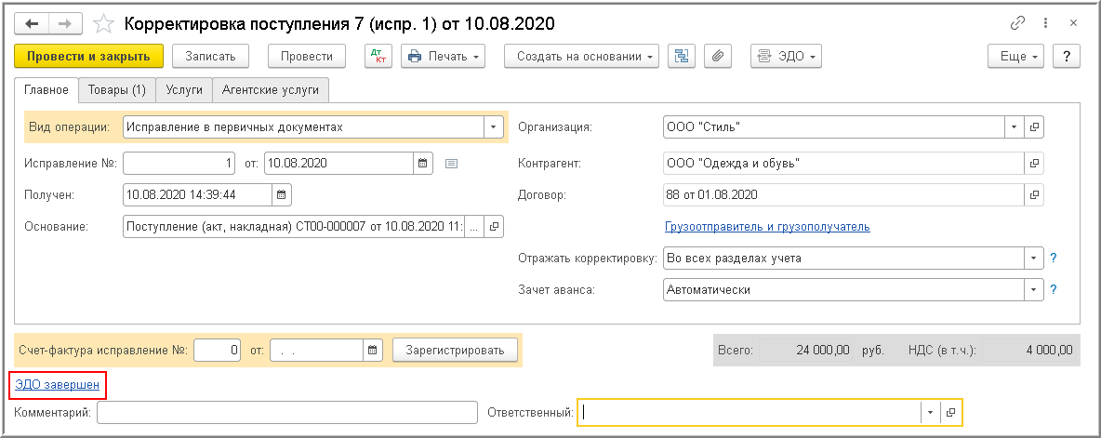Screen dimensions: 1101x438
Task: Expand the Зачет аванса dropdown
Action: (x=1033, y=289)
